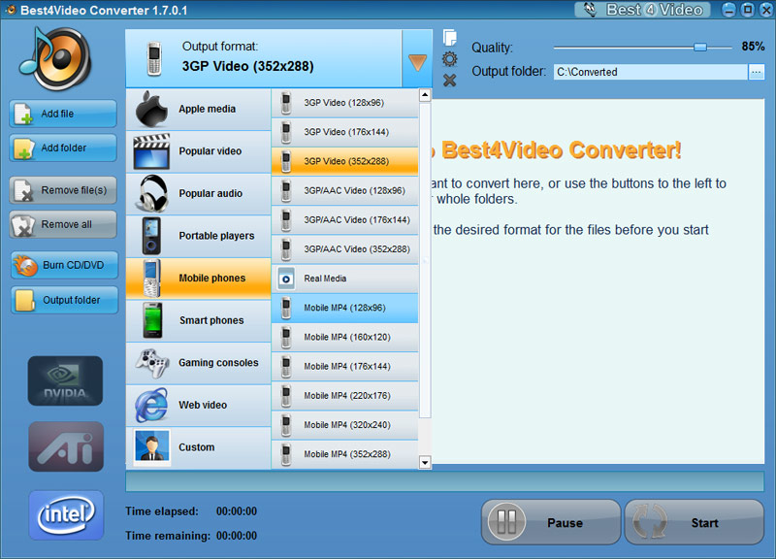Open the Web video category
Viewport: 776px width, 559px height.
[199, 405]
